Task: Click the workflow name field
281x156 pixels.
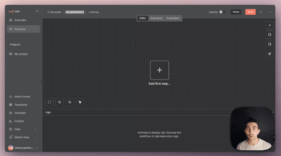Action: [x=75, y=12]
